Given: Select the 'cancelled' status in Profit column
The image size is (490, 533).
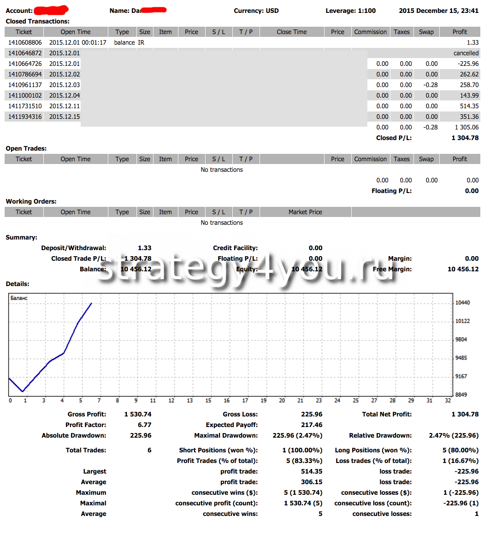Looking at the screenshot, I should (466, 53).
